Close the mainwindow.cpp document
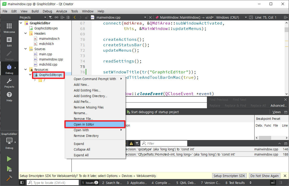 click(x=150, y=18)
